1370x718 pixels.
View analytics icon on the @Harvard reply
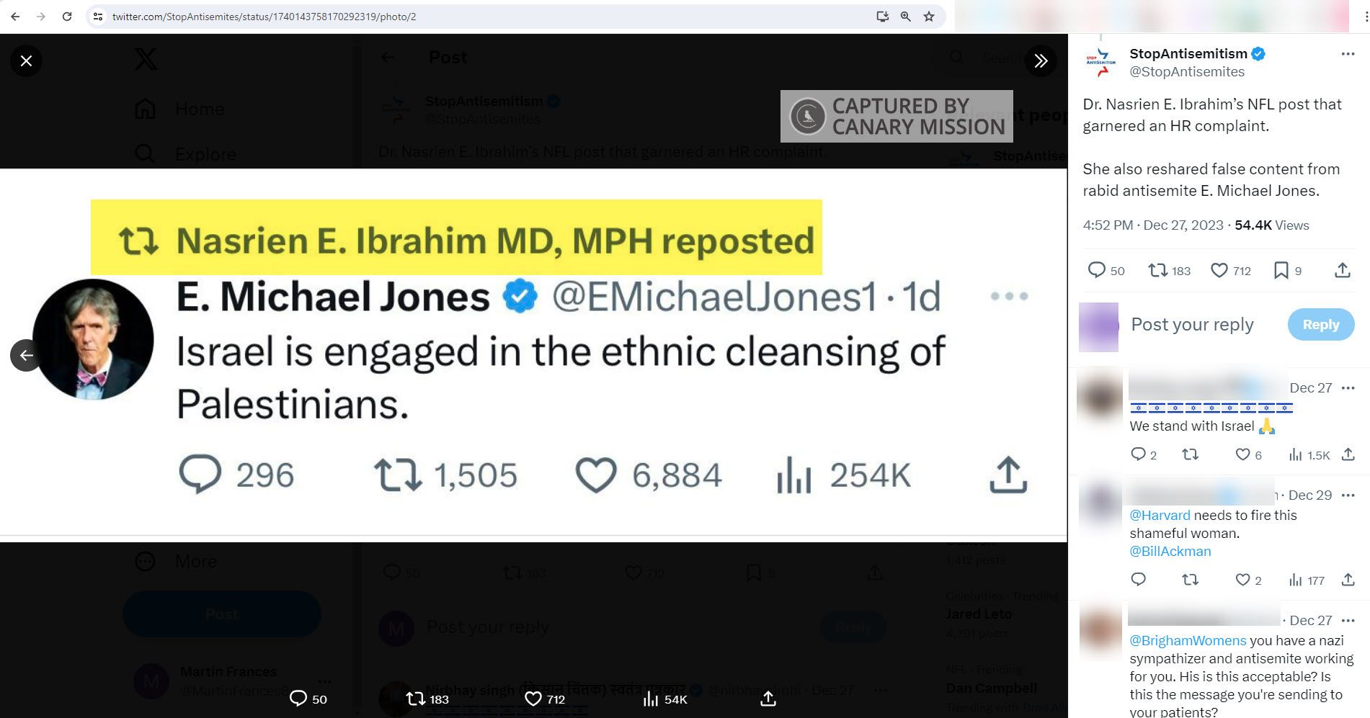tap(1294, 580)
